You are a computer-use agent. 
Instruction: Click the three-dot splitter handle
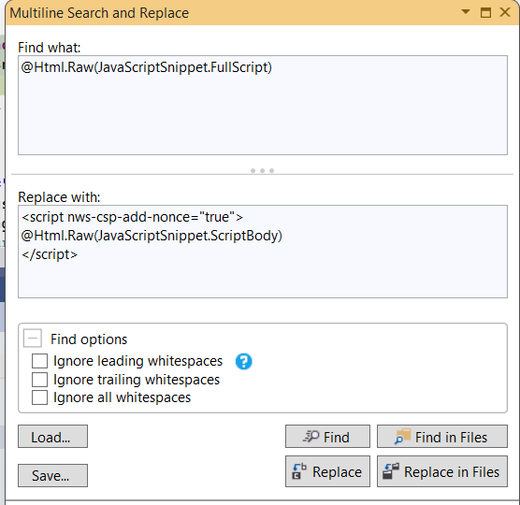tap(262, 171)
